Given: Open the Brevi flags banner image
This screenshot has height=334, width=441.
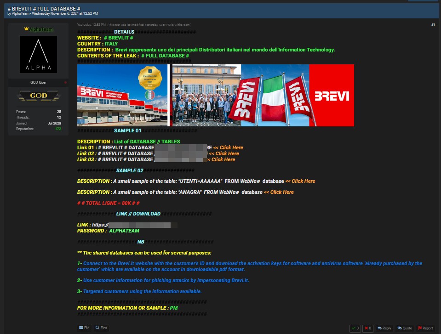Looking at the screenshot, I should [x=263, y=95].
